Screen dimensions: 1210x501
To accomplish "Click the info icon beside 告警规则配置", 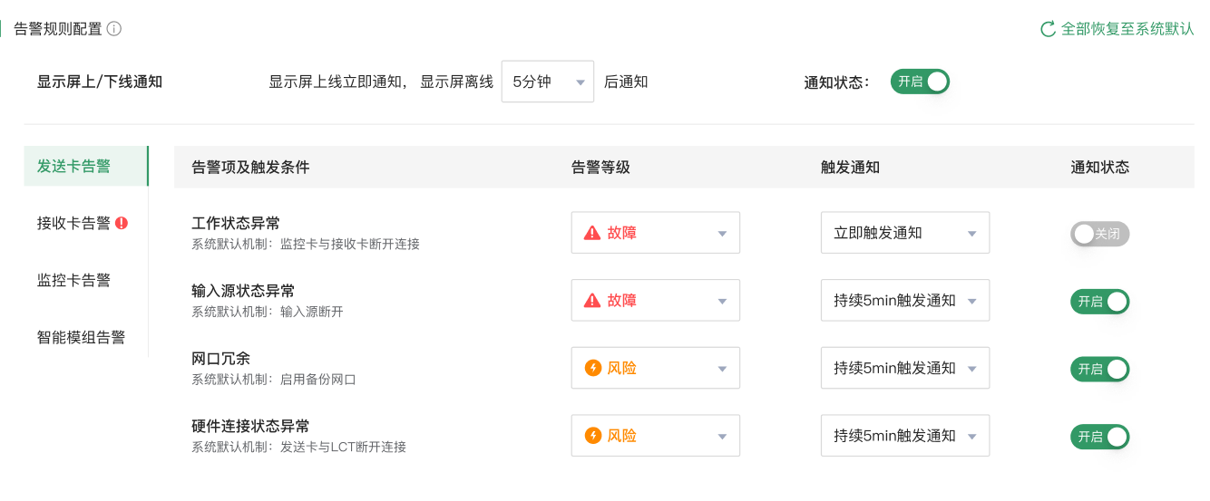I will pos(114,29).
